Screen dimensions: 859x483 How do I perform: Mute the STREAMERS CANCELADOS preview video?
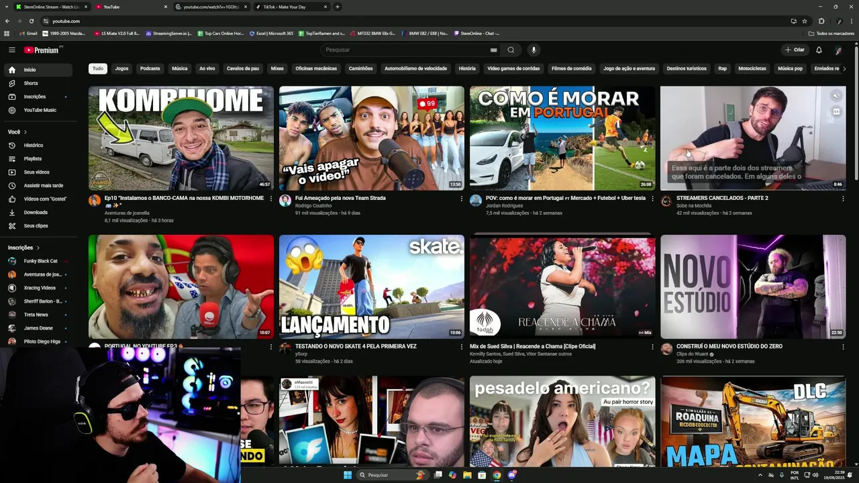tap(836, 96)
